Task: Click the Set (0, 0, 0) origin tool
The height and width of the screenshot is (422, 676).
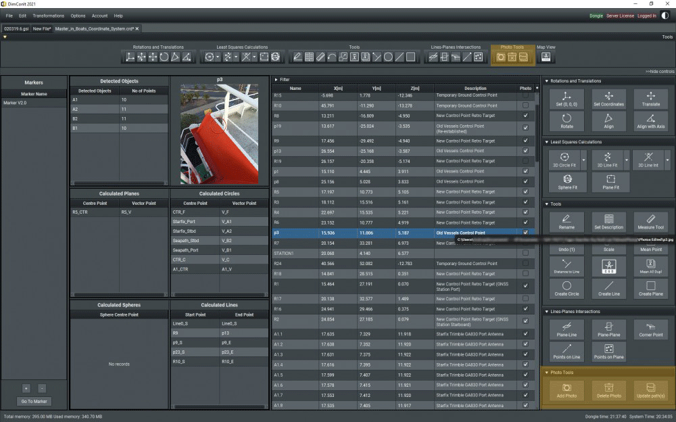Action: 566,99
